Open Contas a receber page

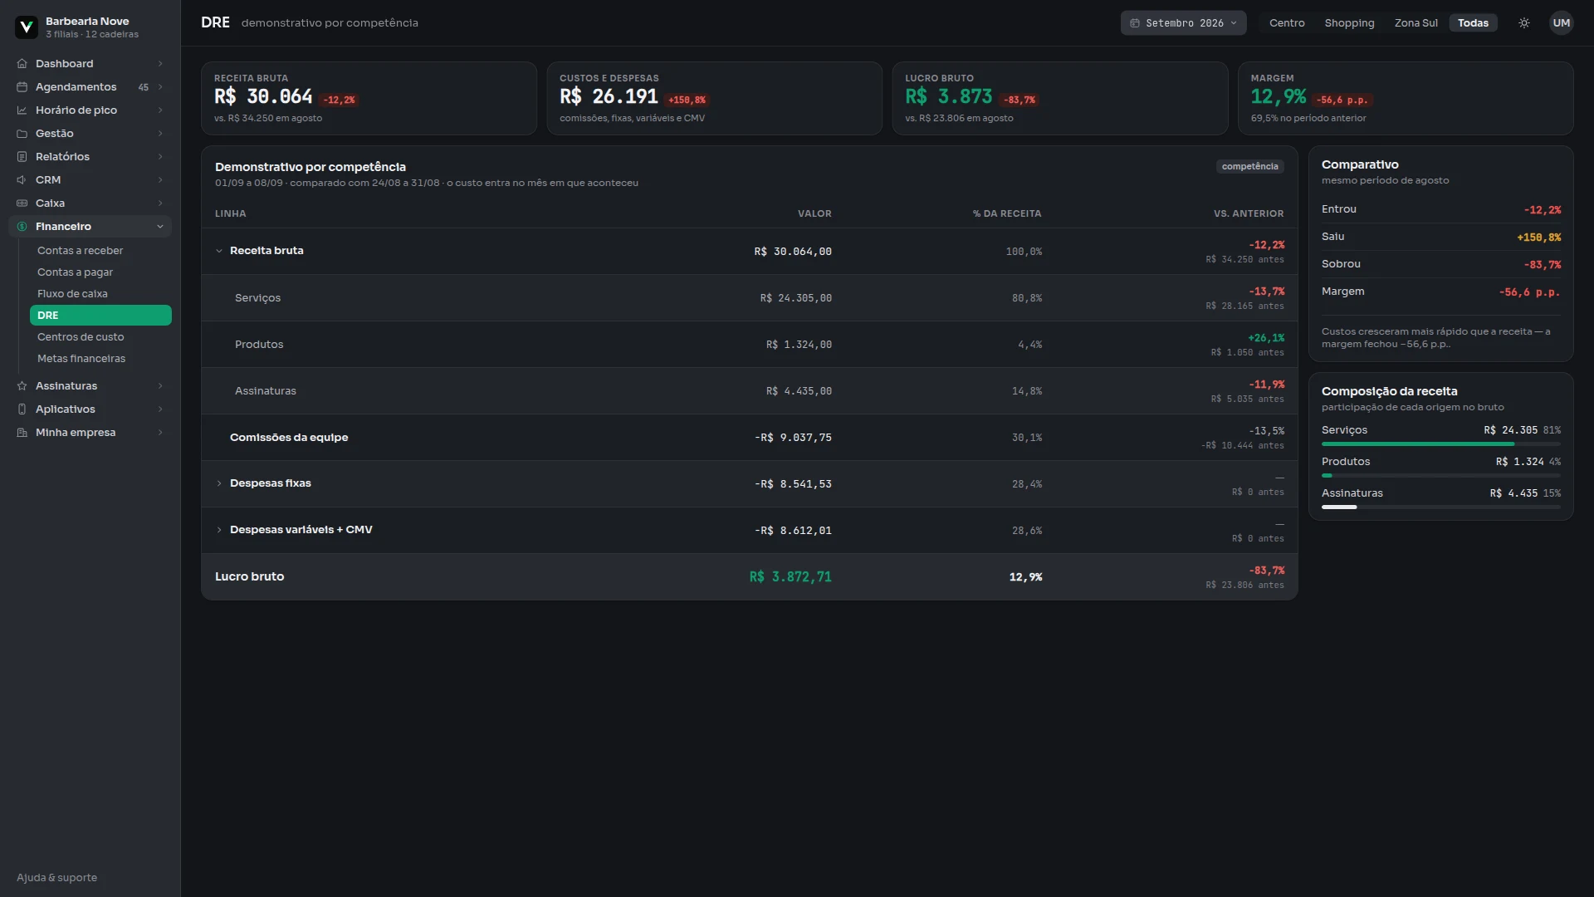point(100,251)
